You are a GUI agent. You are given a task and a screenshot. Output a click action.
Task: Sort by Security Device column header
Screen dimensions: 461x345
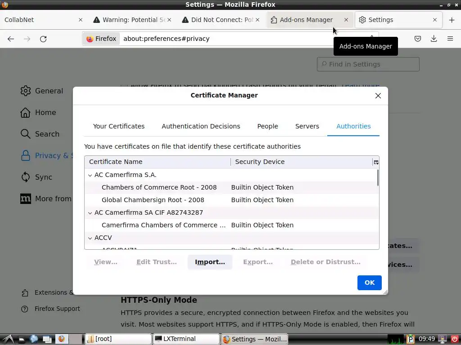[x=301, y=162]
